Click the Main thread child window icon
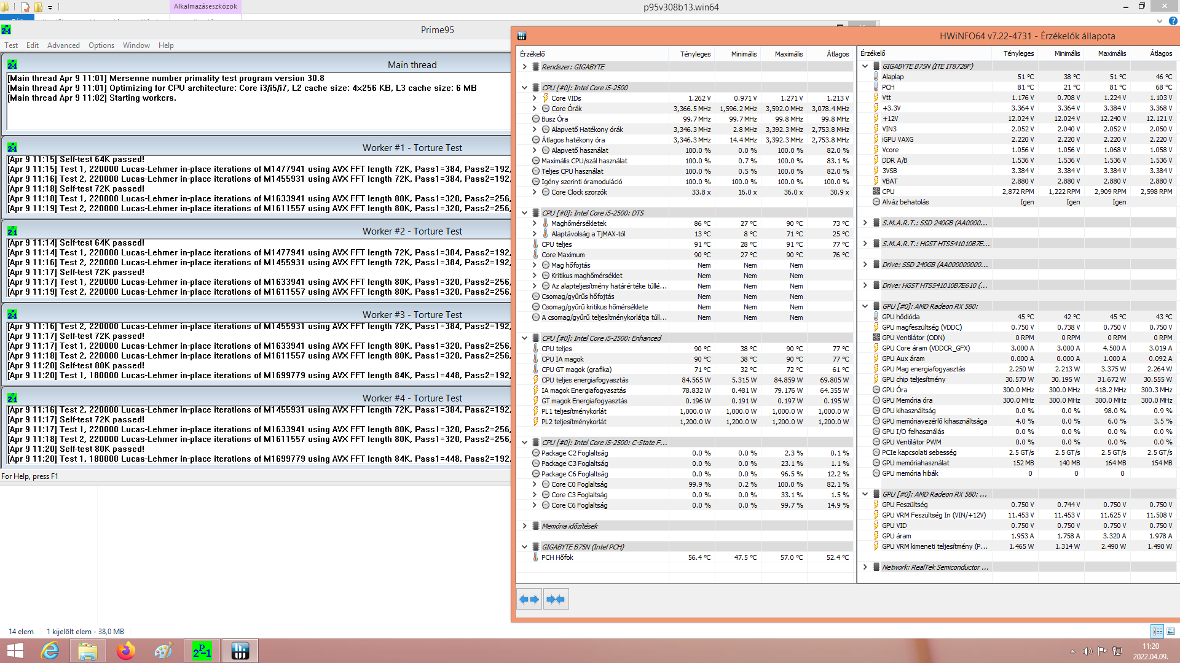This screenshot has height=663, width=1180. tap(12, 64)
